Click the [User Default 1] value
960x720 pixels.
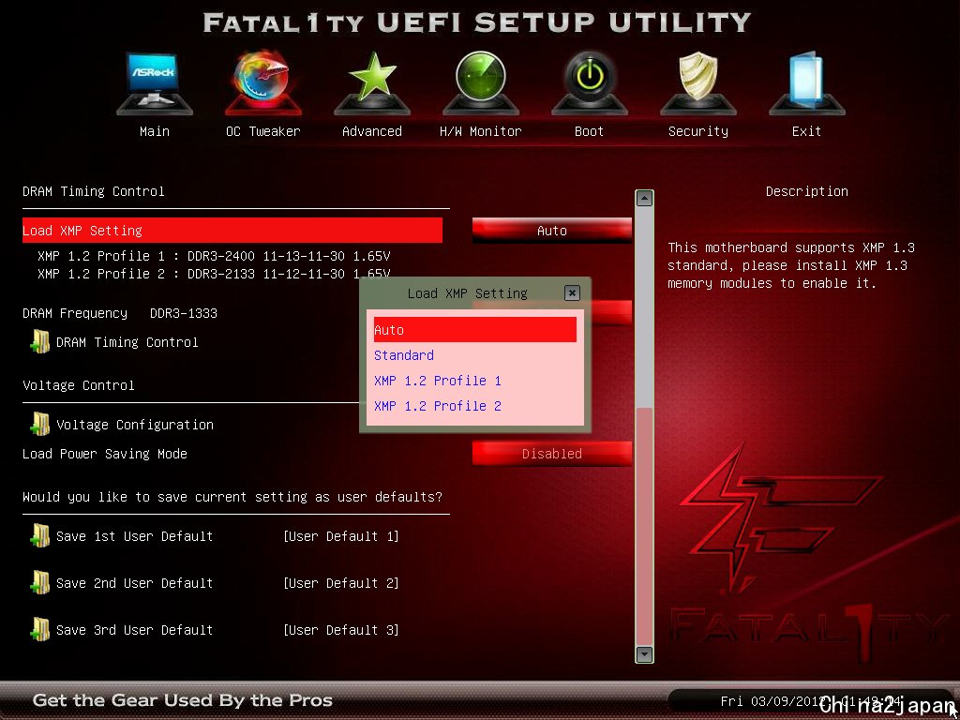pos(341,536)
